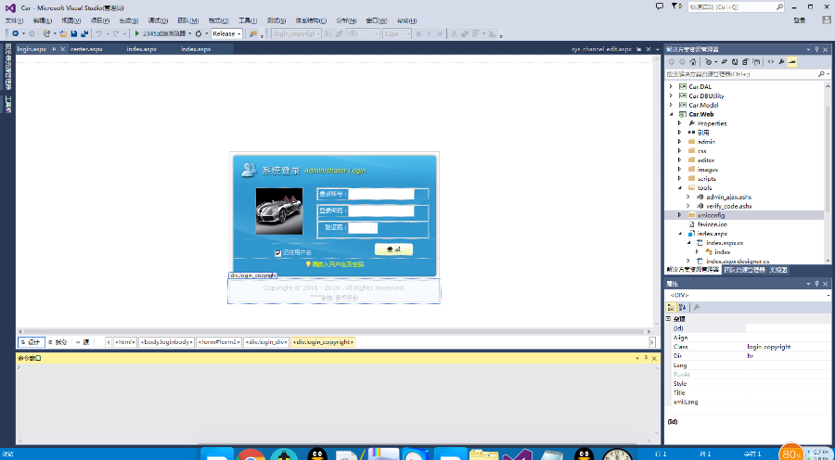This screenshot has width=835, height=460.
Task: Click the car thumbnail image in login form
Action: click(279, 211)
